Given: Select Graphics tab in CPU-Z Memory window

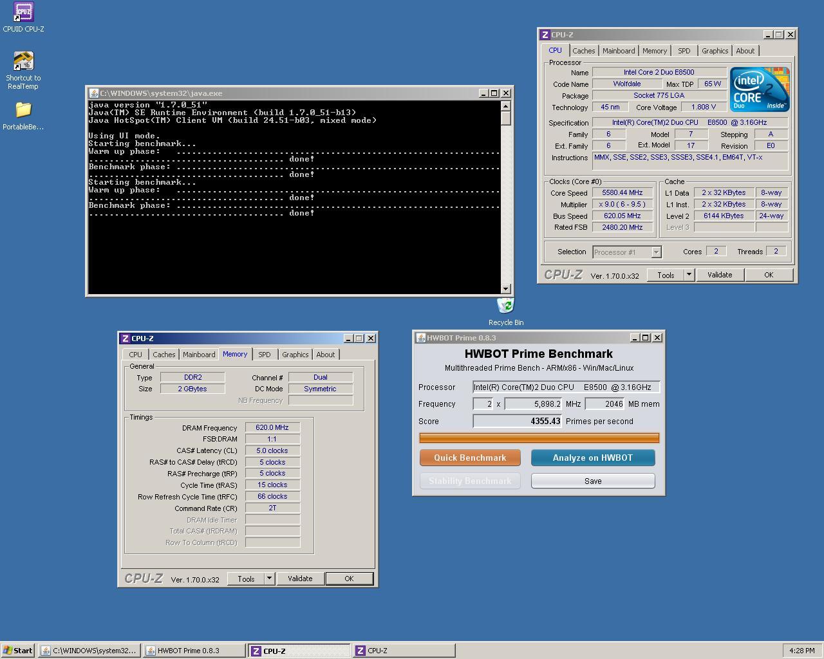Looking at the screenshot, I should pyautogui.click(x=295, y=355).
